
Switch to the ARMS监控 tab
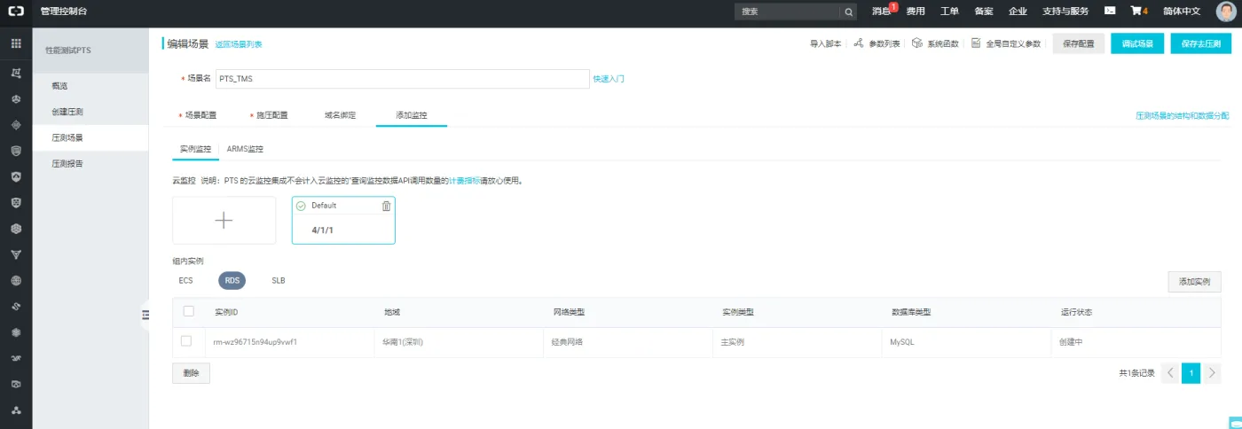pyautogui.click(x=245, y=149)
